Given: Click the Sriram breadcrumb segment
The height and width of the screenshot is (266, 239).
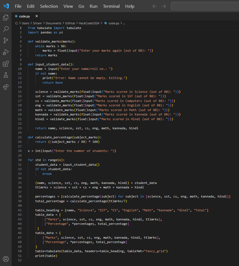Looking at the screenshot, I should pyautogui.click(x=37, y=23).
